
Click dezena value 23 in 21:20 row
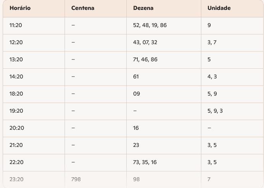(x=136, y=145)
